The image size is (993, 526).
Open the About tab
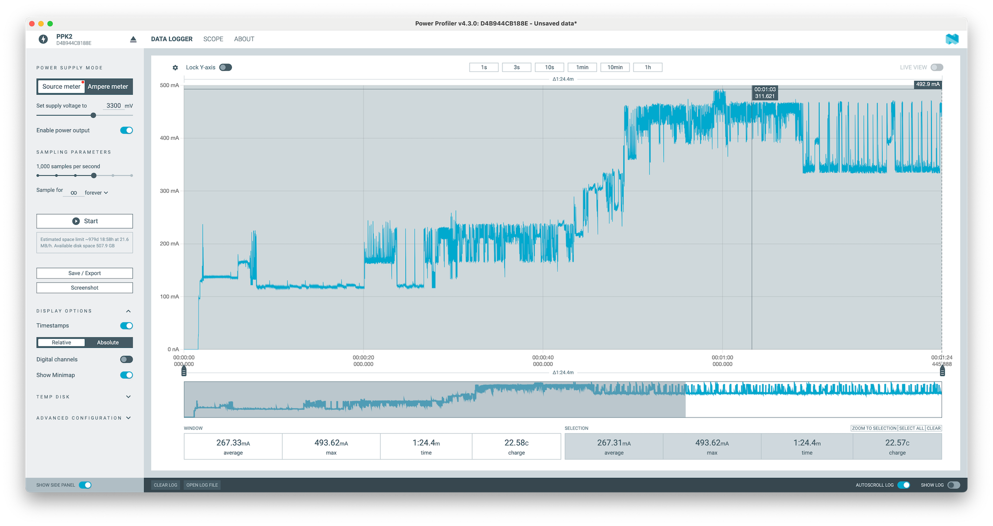click(244, 39)
